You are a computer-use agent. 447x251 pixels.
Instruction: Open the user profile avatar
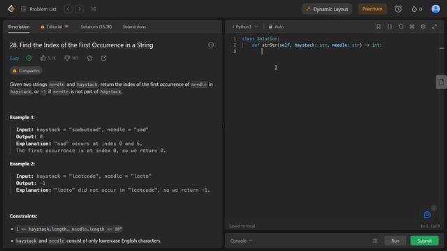pos(435,9)
